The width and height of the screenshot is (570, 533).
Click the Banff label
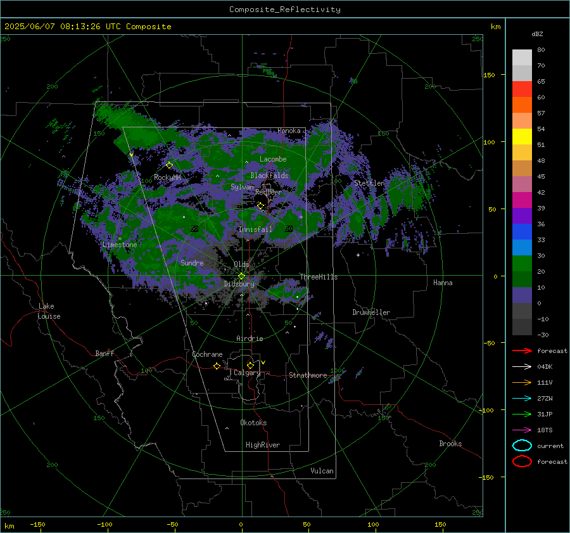point(104,353)
